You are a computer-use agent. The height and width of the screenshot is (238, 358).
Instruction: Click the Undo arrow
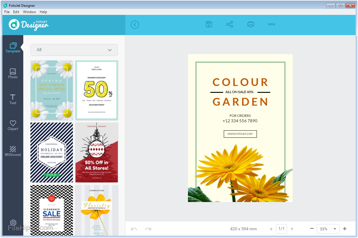(x=134, y=229)
